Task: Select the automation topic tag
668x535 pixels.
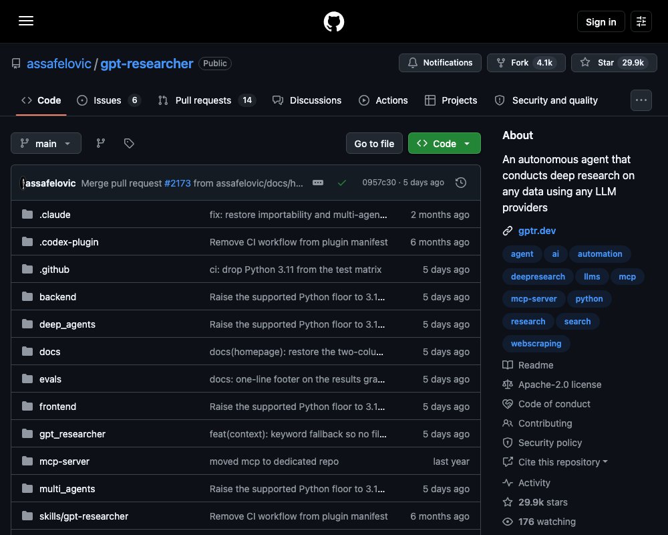Action: click(x=600, y=254)
